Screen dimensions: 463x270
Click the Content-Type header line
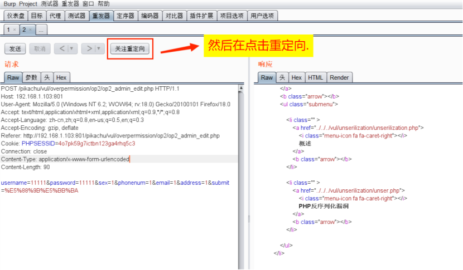65,159
